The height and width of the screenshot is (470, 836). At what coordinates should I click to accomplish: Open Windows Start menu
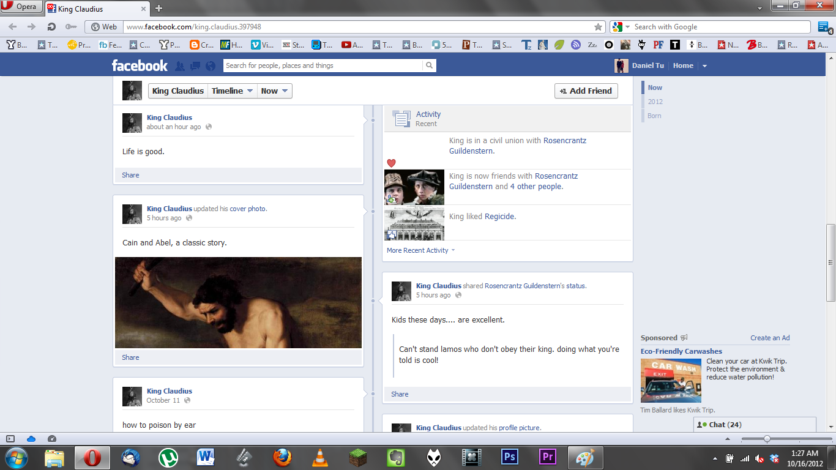tap(15, 458)
